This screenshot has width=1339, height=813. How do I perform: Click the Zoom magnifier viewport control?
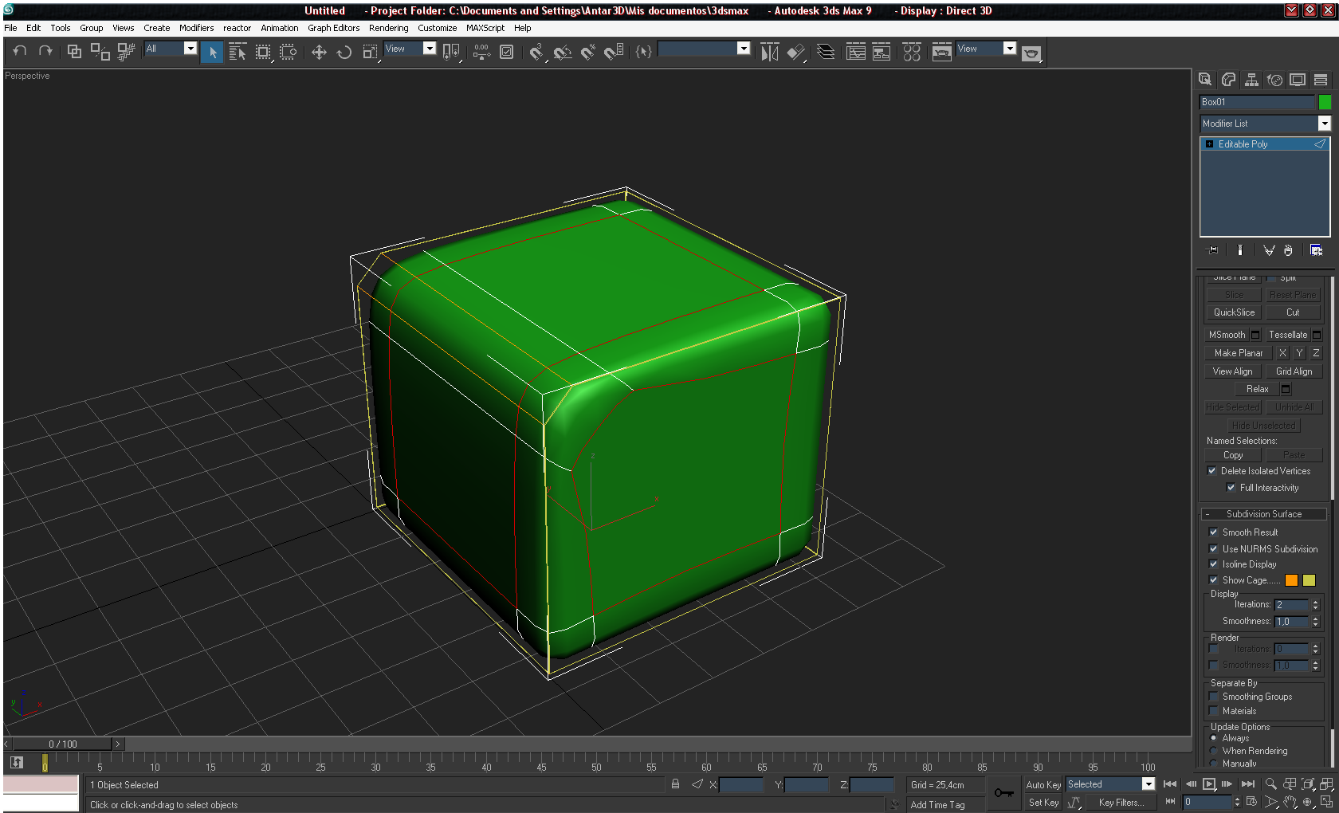tap(1271, 784)
